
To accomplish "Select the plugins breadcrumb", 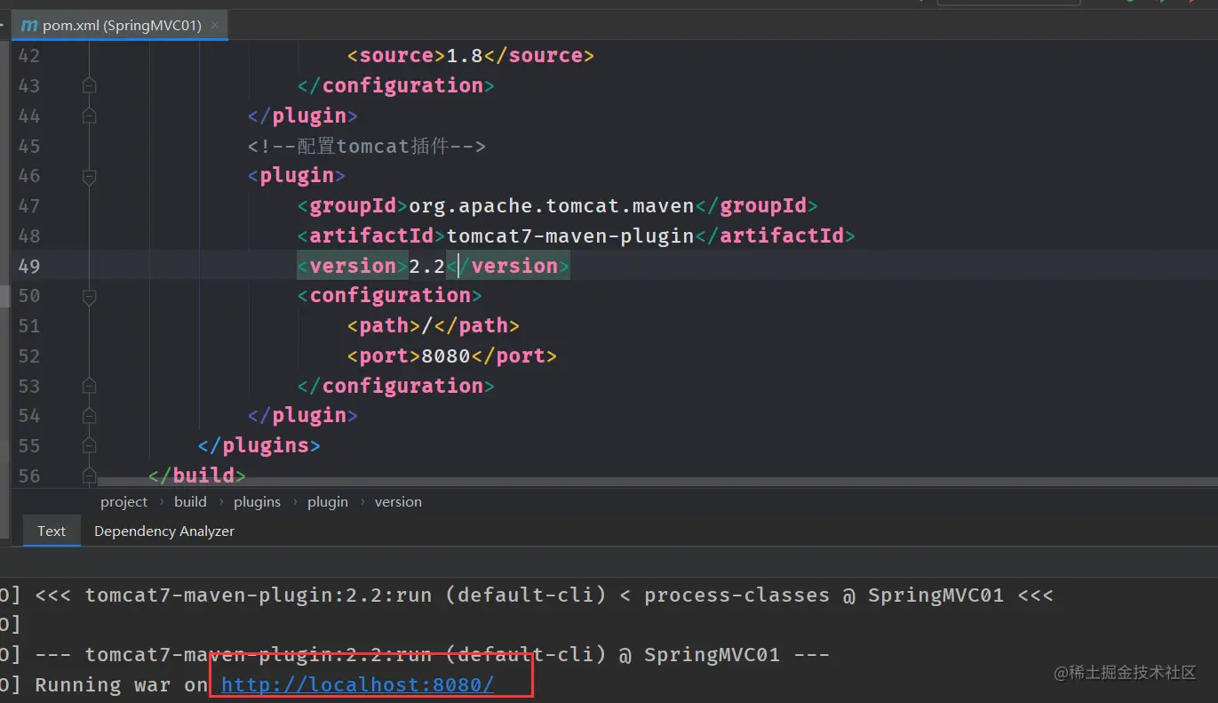I will (x=257, y=501).
